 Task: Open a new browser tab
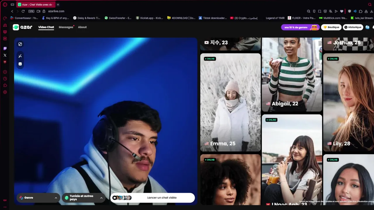(x=58, y=4)
